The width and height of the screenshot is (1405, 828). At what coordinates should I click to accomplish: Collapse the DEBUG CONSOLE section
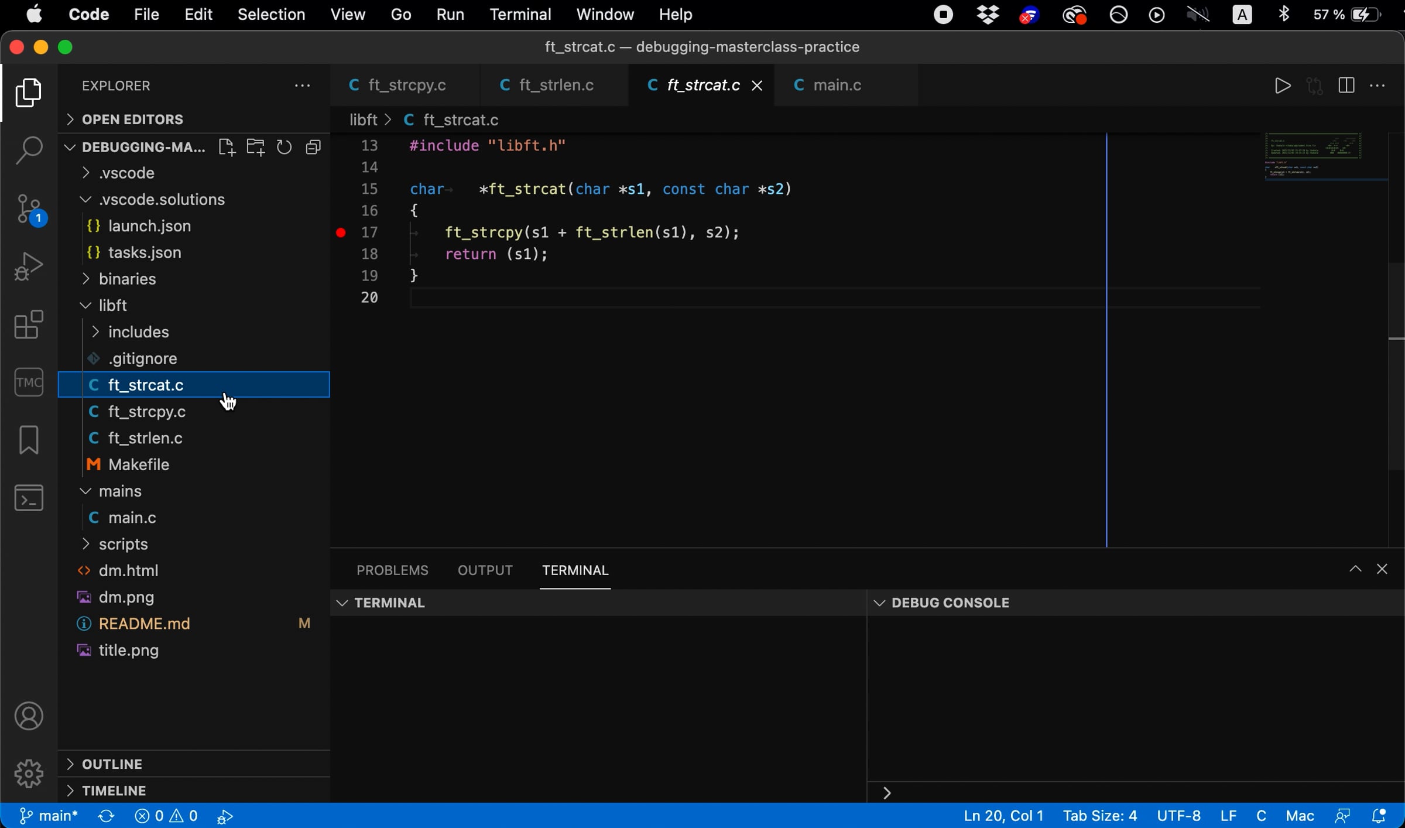(x=880, y=603)
